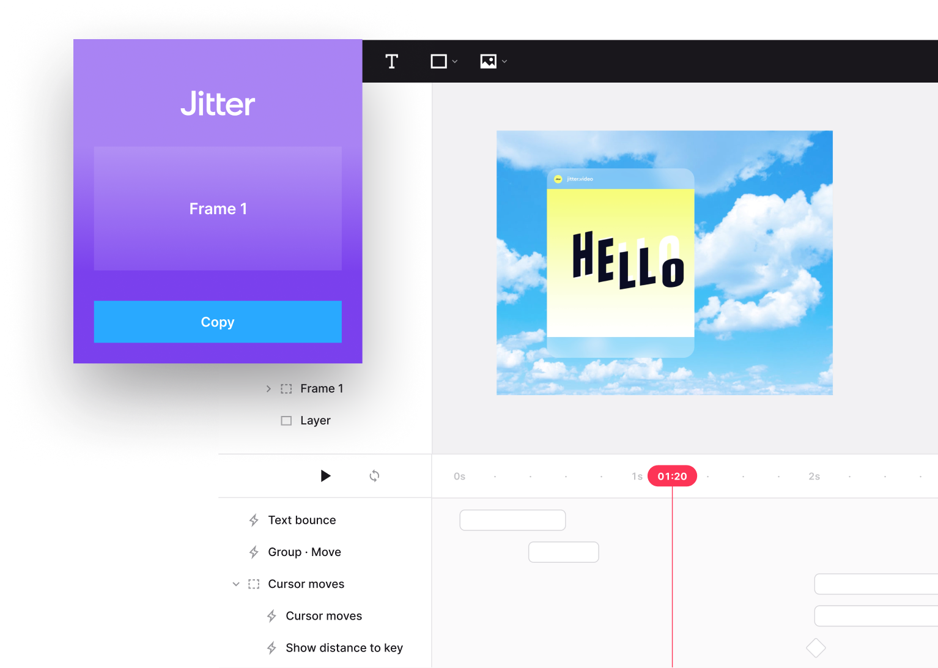938x668 pixels.
Task: Select the Image insert tool
Action: [x=488, y=61]
